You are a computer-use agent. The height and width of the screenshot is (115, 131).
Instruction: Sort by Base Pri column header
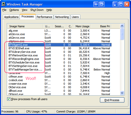pos(101,26)
